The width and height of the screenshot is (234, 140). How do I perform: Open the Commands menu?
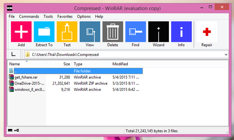pyautogui.click(x=29, y=16)
